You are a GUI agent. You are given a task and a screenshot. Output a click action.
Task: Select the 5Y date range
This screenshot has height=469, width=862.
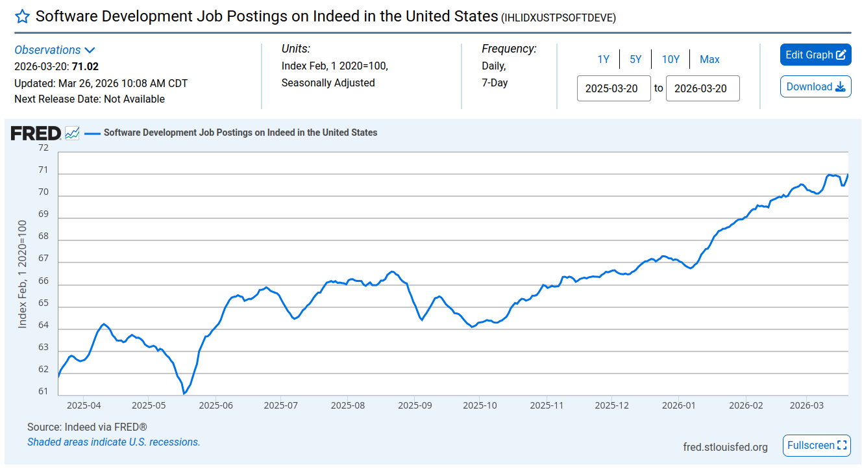pyautogui.click(x=635, y=59)
